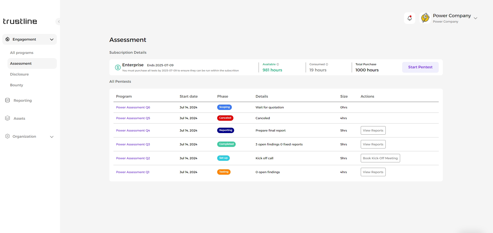The image size is (493, 233).
Task: Click the notification bell icon
Action: [x=409, y=18]
